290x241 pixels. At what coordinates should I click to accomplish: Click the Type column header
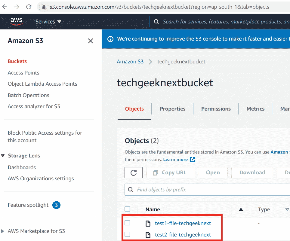pos(264,209)
